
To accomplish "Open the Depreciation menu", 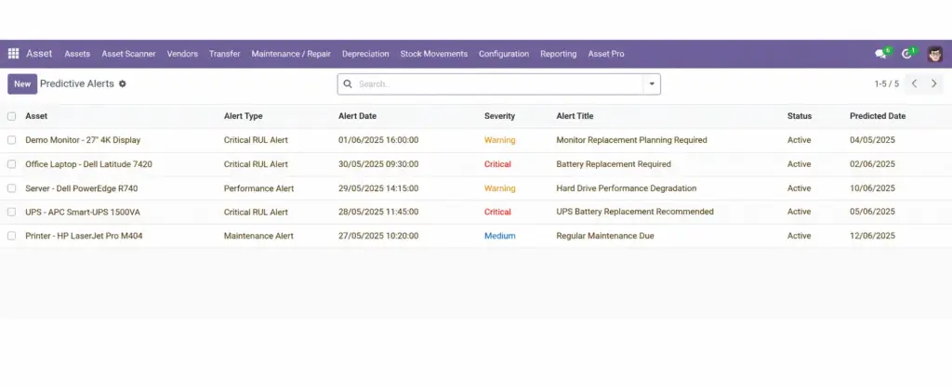I will 365,54.
